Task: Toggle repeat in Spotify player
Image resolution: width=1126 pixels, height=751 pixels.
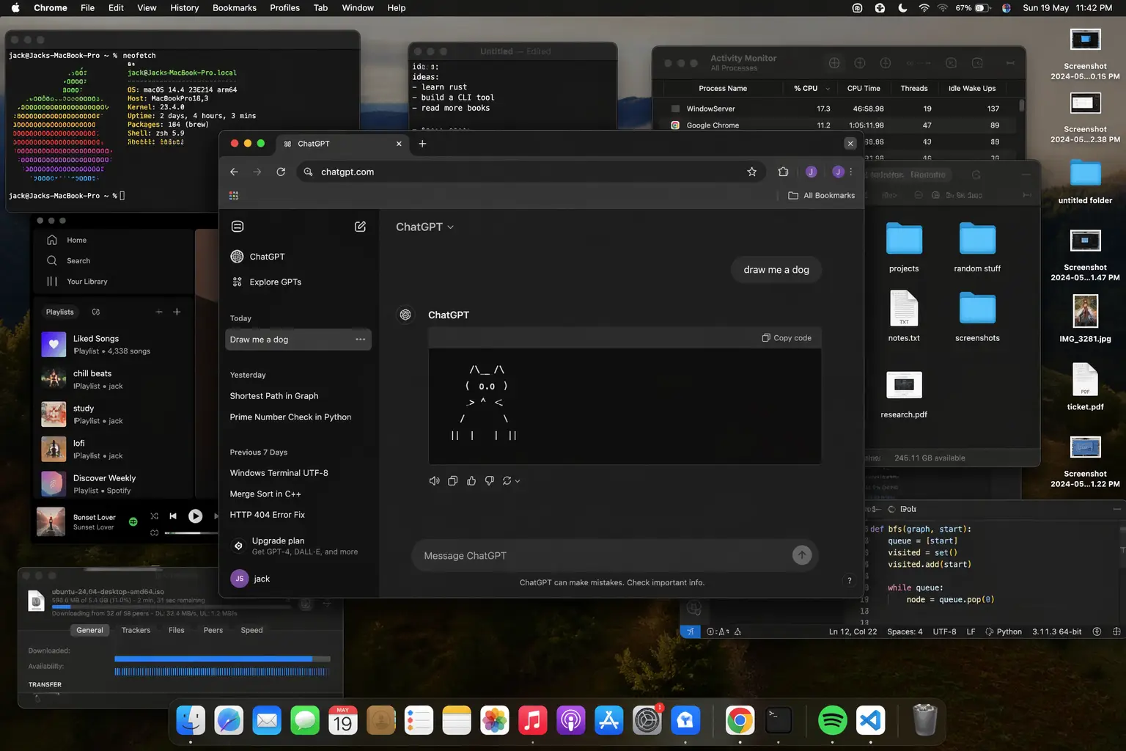Action: [x=154, y=532]
